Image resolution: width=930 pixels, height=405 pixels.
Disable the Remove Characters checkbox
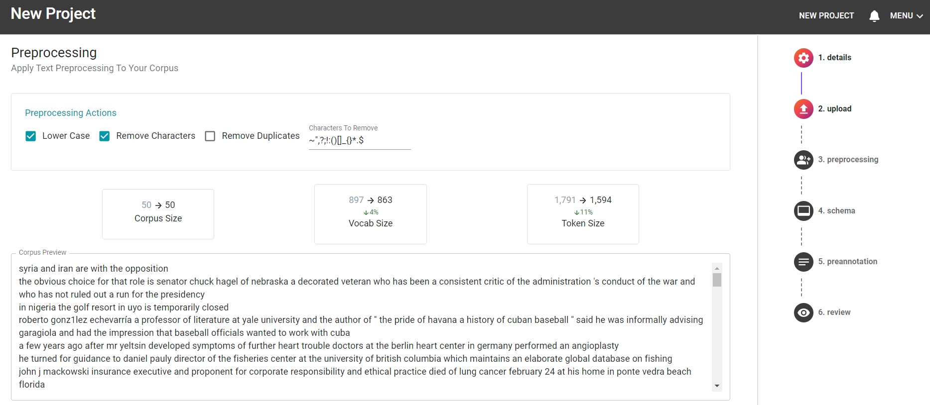tap(105, 136)
